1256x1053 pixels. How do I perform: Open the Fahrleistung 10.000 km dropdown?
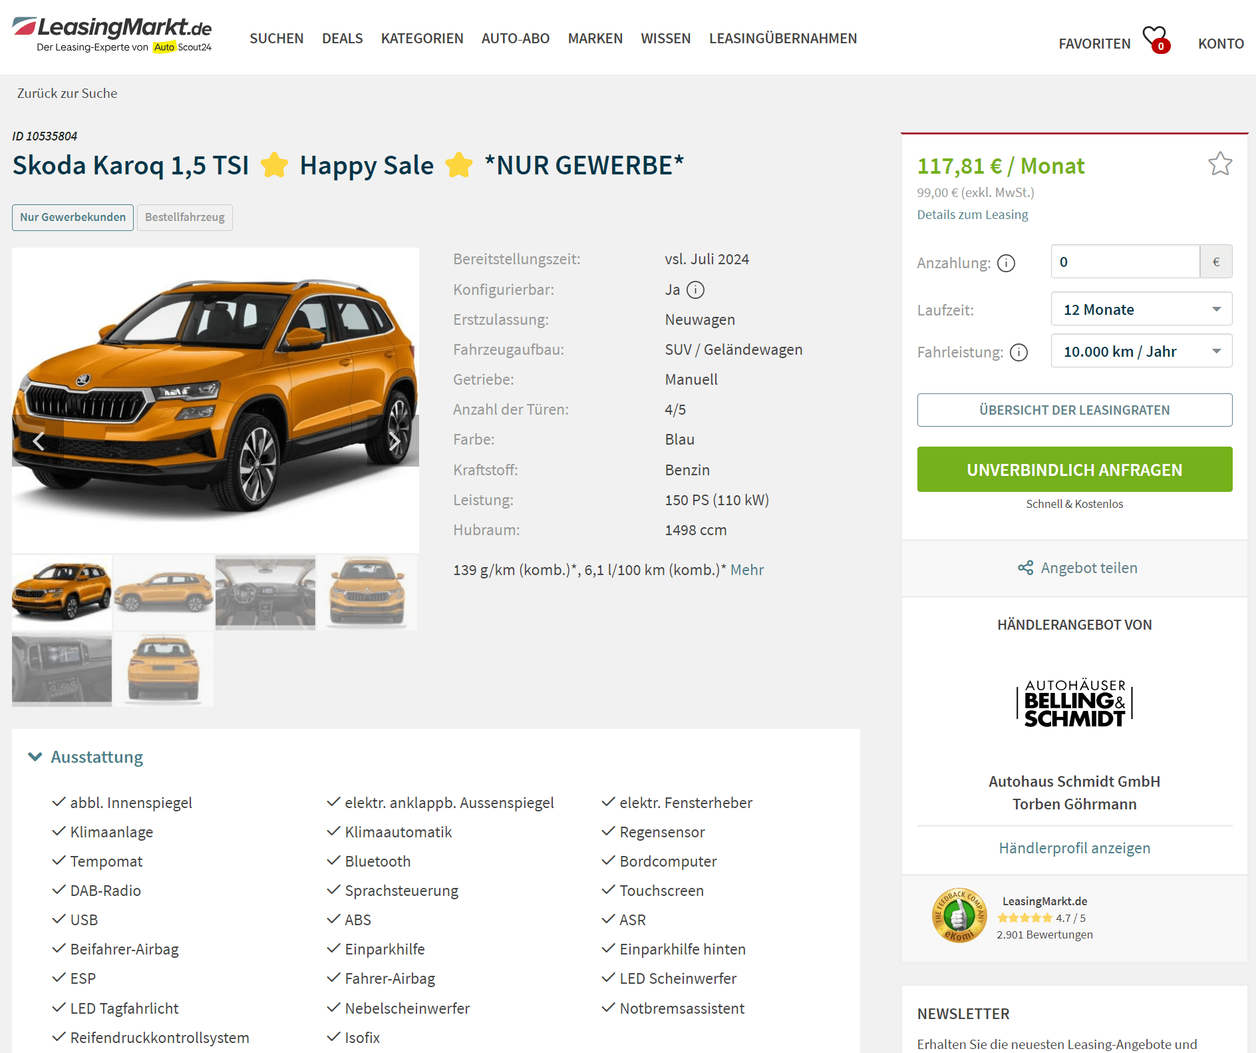pos(1141,351)
